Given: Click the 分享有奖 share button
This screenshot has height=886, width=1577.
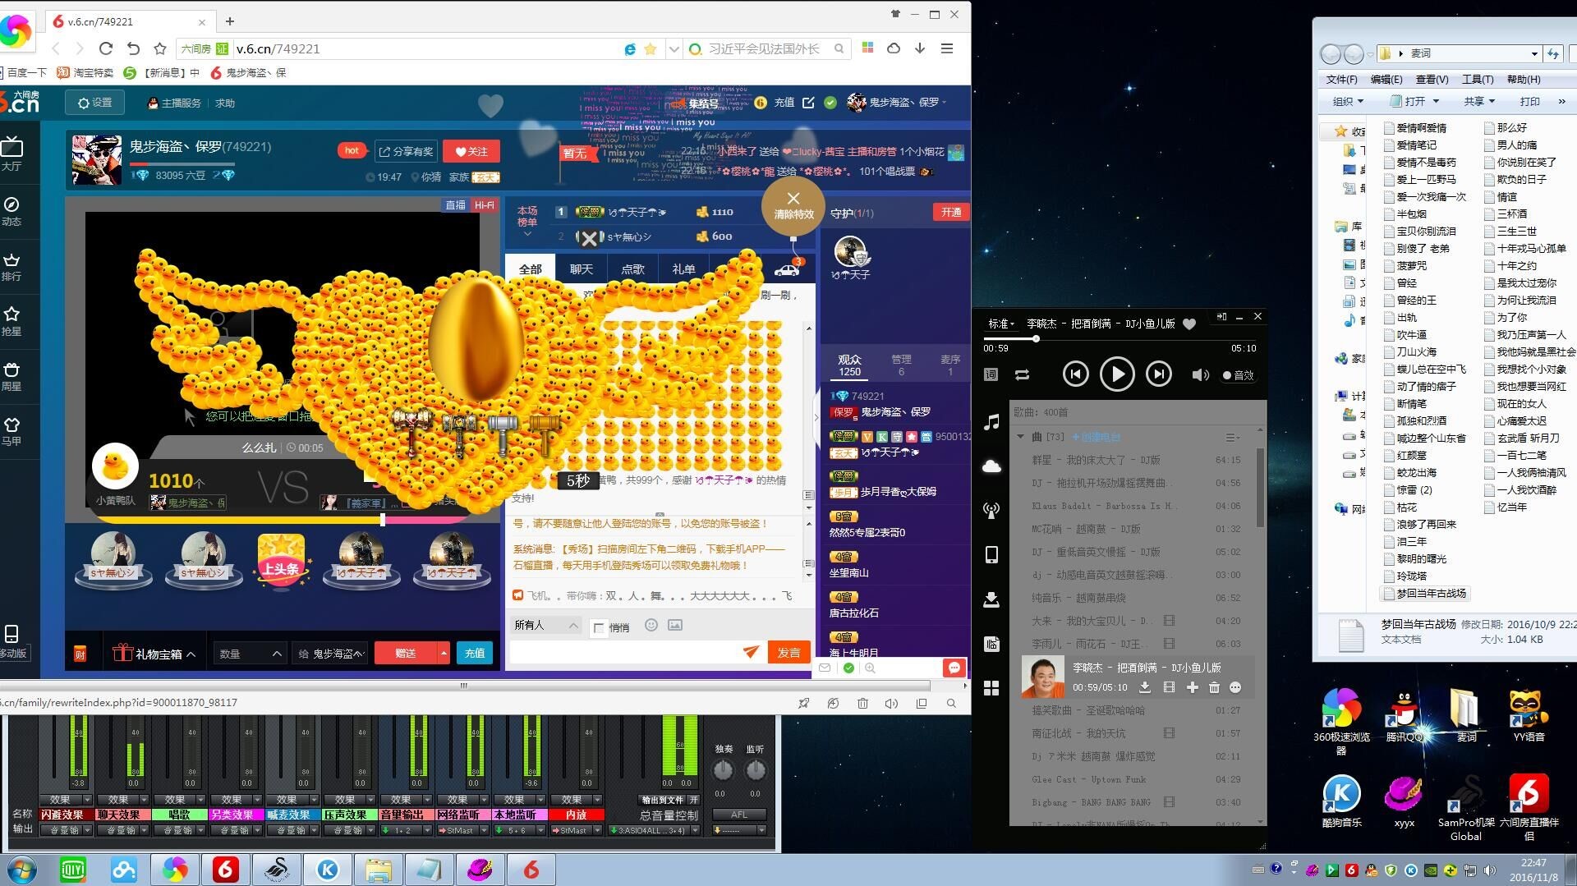Looking at the screenshot, I should tap(406, 151).
